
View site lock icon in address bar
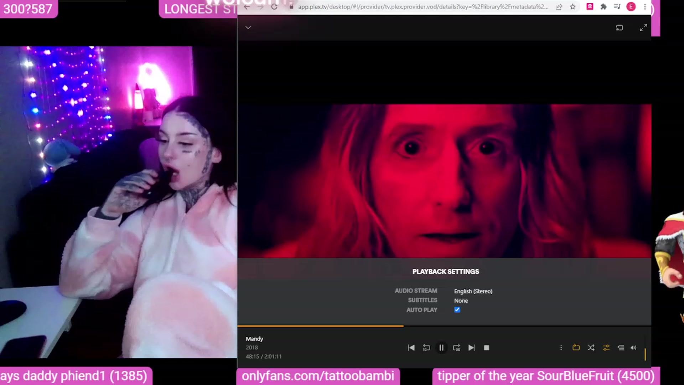(x=291, y=7)
